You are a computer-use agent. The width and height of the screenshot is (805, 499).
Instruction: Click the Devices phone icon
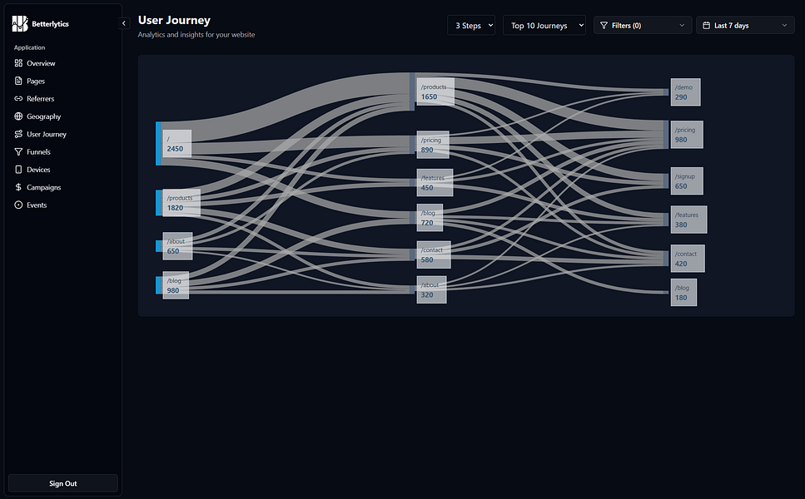coord(18,169)
